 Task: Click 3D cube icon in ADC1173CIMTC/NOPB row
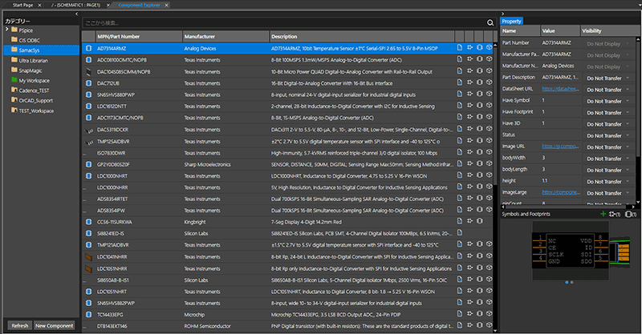coord(490,117)
